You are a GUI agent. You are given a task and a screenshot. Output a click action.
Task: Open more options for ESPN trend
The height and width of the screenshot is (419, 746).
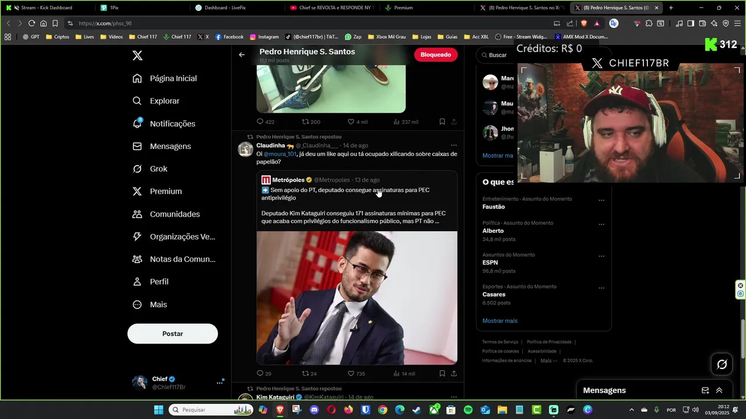tap(601, 256)
